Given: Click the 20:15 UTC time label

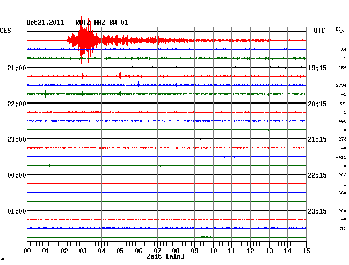Looking at the screenshot, I should click(317, 104).
